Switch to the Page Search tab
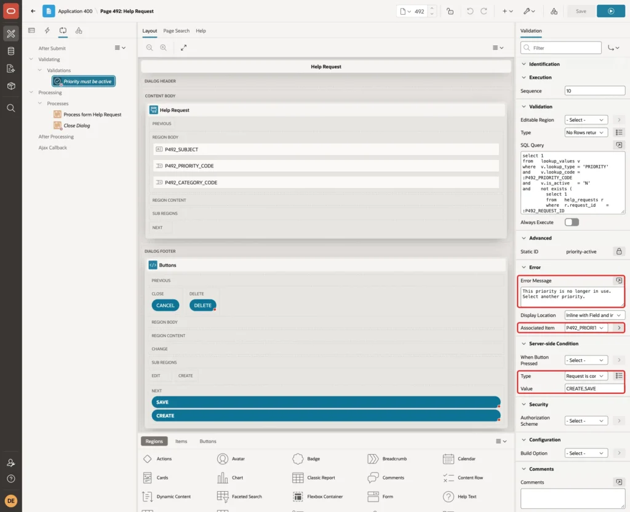The width and height of the screenshot is (630, 512). pos(176,31)
